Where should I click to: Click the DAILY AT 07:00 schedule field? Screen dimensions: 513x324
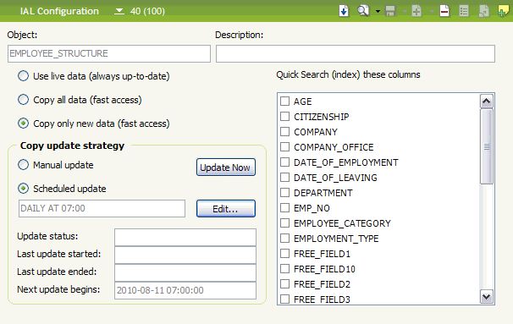pos(102,209)
